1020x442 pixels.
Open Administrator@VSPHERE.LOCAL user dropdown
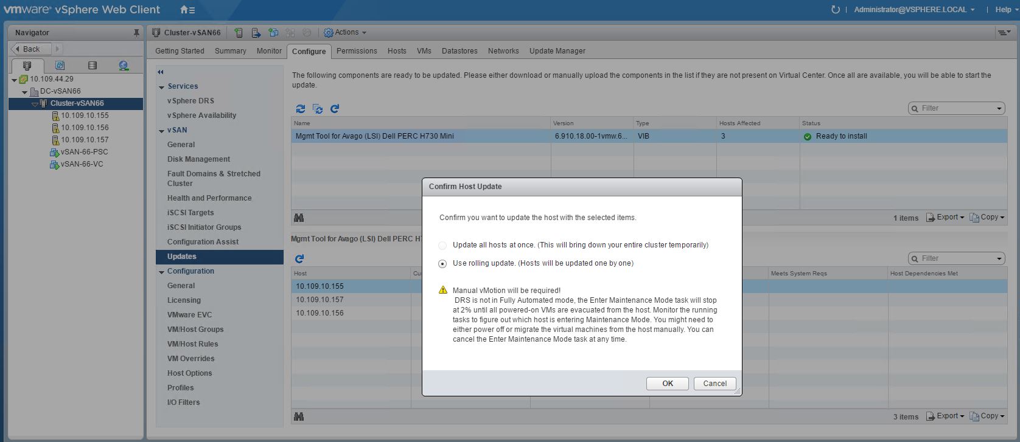[x=914, y=10]
